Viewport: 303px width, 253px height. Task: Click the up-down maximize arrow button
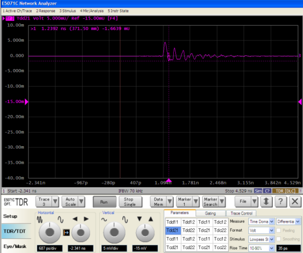pyautogui.click(x=266, y=202)
